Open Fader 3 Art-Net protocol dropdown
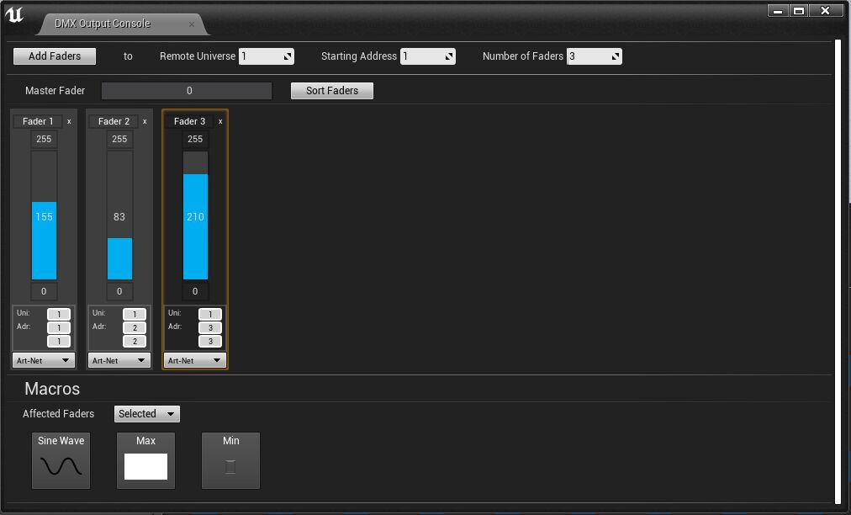Viewport: 851px width, 515px height. [195, 360]
